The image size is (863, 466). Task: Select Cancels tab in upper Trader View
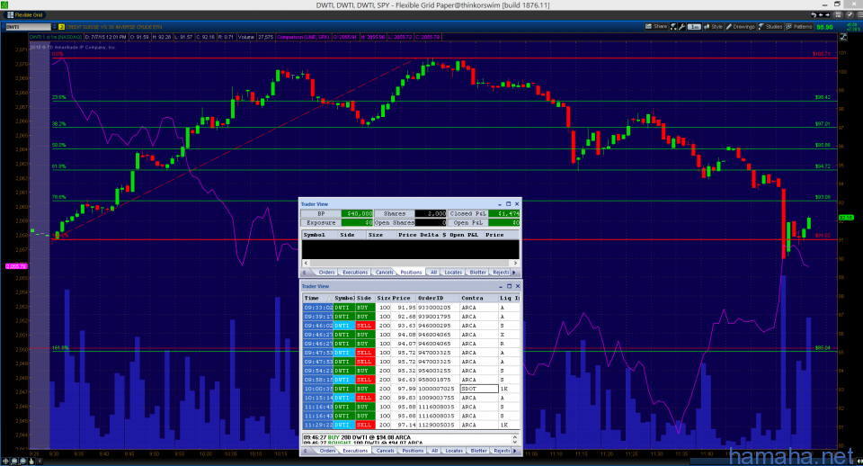click(384, 272)
